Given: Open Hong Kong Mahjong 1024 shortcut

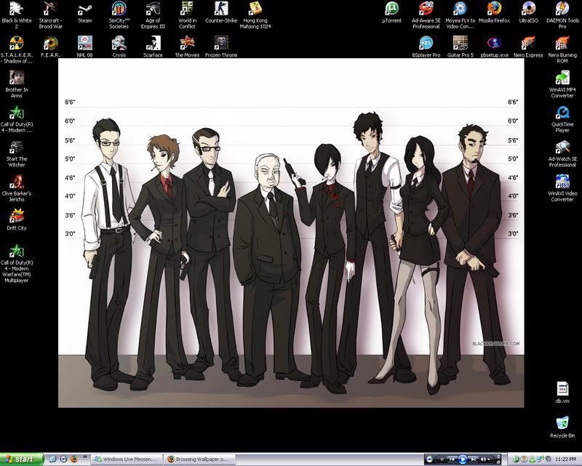Looking at the screenshot, I should point(255,15).
